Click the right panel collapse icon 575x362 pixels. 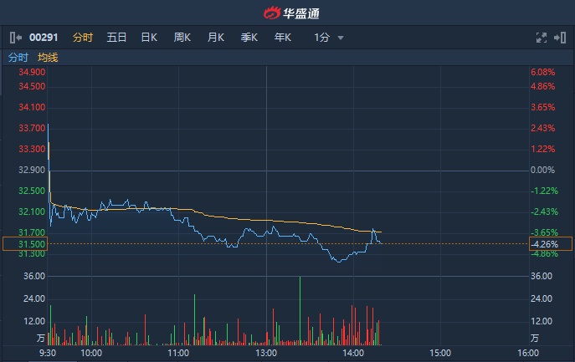[559, 38]
